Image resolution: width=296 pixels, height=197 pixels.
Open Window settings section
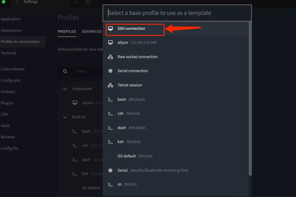click(8, 137)
